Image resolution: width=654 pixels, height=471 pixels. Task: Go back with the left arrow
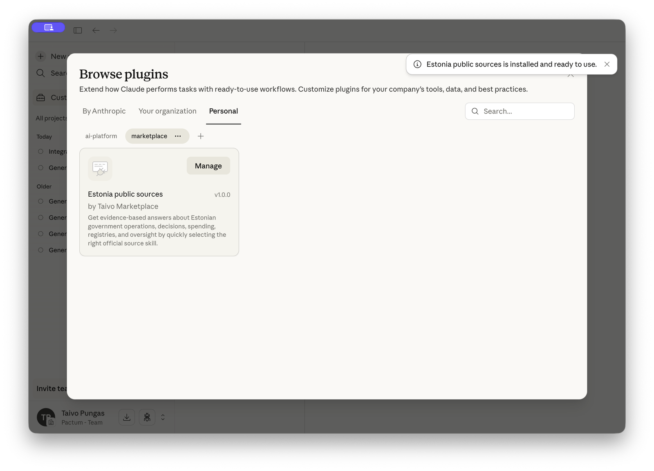tap(96, 30)
